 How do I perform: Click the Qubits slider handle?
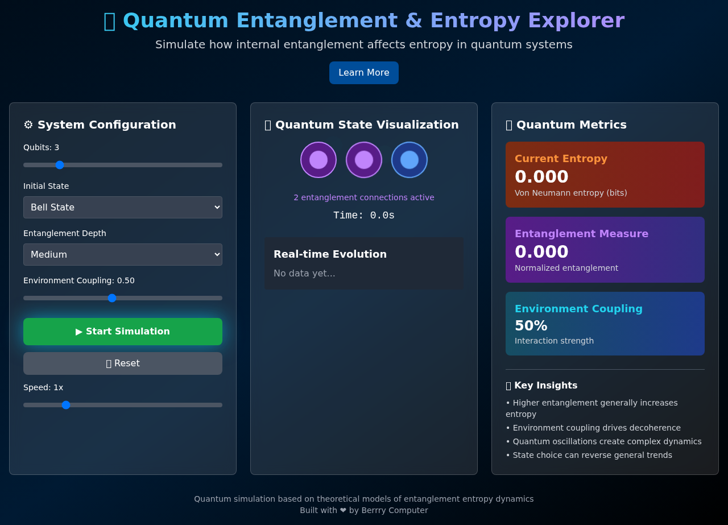59,164
